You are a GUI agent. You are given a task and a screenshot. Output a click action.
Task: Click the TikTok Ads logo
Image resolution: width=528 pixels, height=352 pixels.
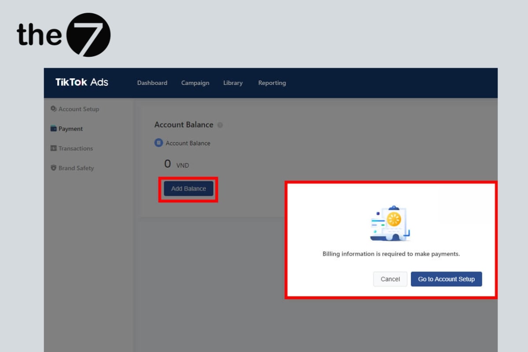pyautogui.click(x=82, y=82)
